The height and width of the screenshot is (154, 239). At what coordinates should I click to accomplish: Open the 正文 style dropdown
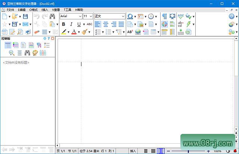click(123, 16)
